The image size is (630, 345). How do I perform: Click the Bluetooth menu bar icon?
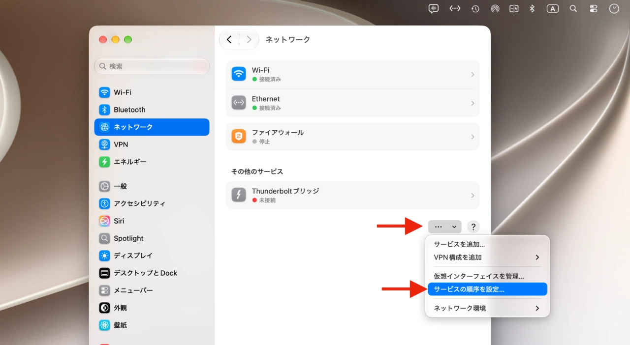[532, 9]
